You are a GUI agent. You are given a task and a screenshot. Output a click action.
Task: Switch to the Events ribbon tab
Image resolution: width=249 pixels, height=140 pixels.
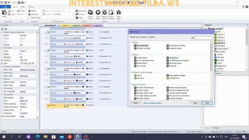(31, 7)
